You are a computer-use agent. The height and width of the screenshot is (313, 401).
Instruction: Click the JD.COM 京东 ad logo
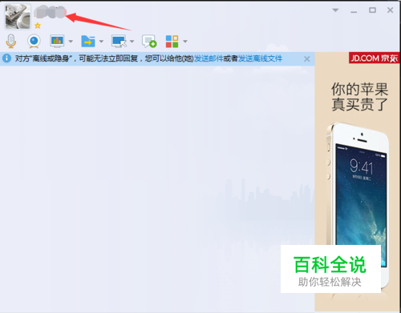pyautogui.click(x=374, y=58)
